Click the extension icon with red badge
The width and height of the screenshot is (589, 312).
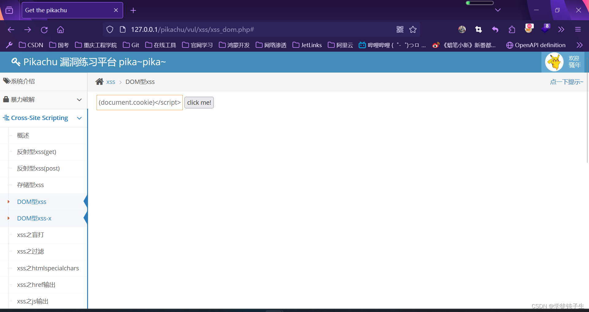click(529, 28)
